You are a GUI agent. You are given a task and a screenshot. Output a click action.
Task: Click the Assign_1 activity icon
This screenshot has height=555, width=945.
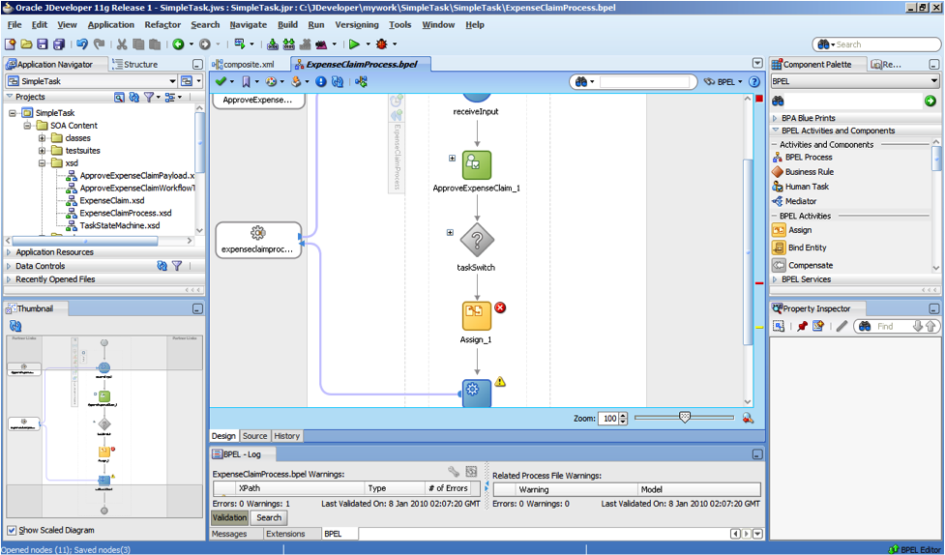click(476, 316)
